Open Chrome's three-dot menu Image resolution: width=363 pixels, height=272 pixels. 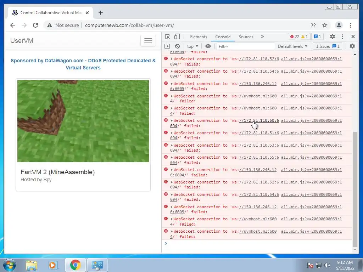[x=350, y=25]
